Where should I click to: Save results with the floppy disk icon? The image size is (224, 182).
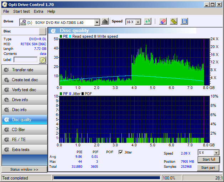184,22
